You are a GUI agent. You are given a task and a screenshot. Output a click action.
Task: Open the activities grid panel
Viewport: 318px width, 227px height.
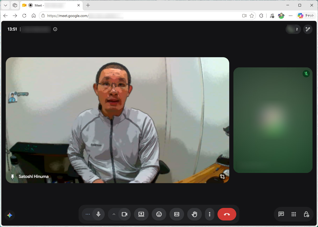(x=294, y=214)
